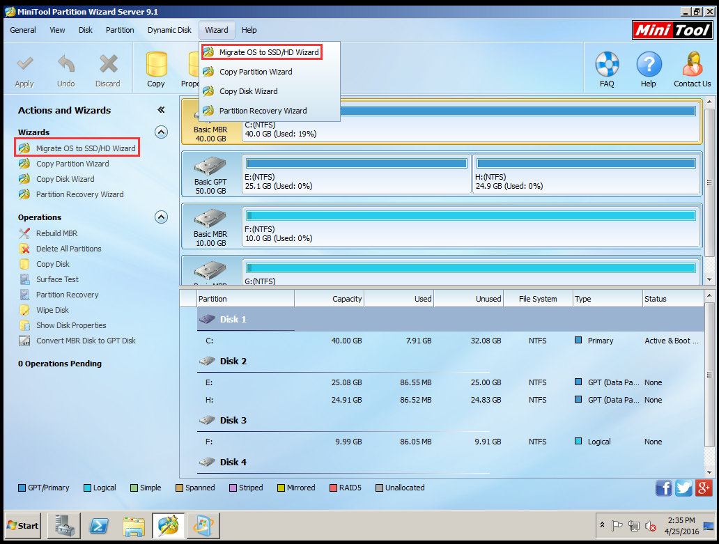Sort by the Used column header
The image size is (719, 544).
point(399,299)
